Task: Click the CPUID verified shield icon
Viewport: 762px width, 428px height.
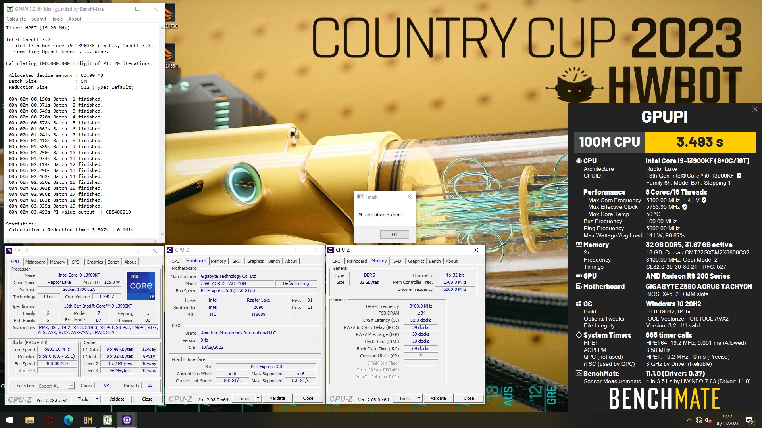Action: (739, 176)
